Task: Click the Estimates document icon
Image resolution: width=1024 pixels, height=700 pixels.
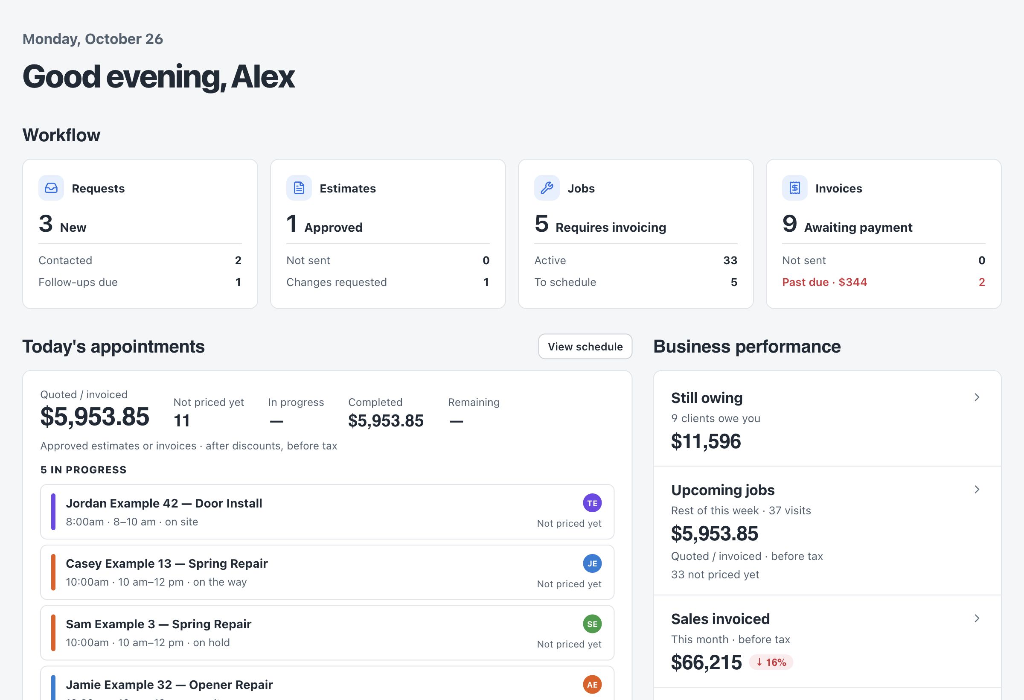Action: click(299, 188)
